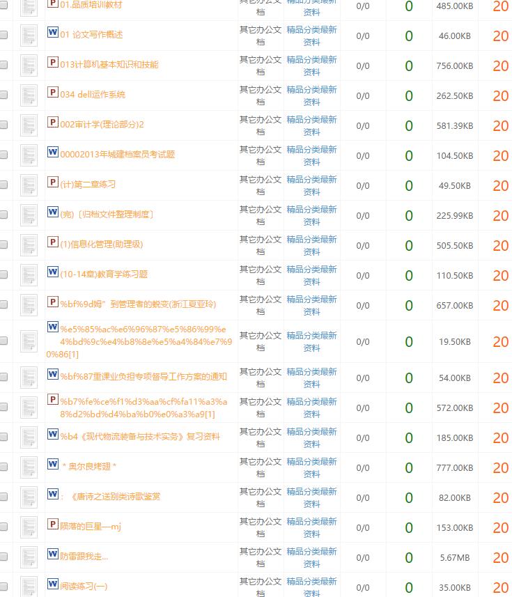Tick the checkbox for 002审计学(理论部分)2
512x597 pixels.
[3, 125]
